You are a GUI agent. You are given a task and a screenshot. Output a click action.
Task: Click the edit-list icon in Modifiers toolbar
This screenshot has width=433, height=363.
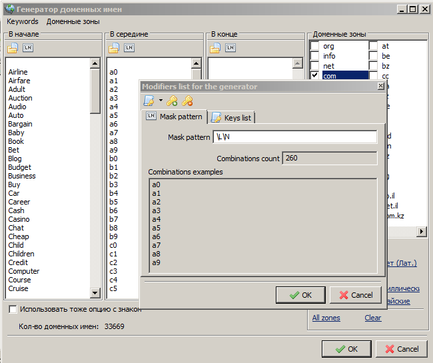coord(150,101)
